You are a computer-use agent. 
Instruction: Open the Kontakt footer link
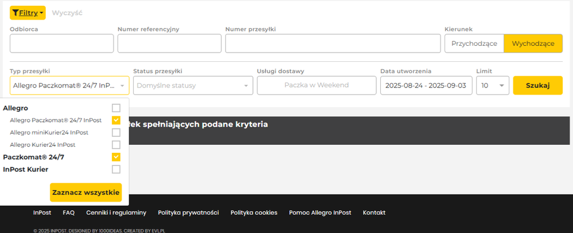pyautogui.click(x=374, y=212)
